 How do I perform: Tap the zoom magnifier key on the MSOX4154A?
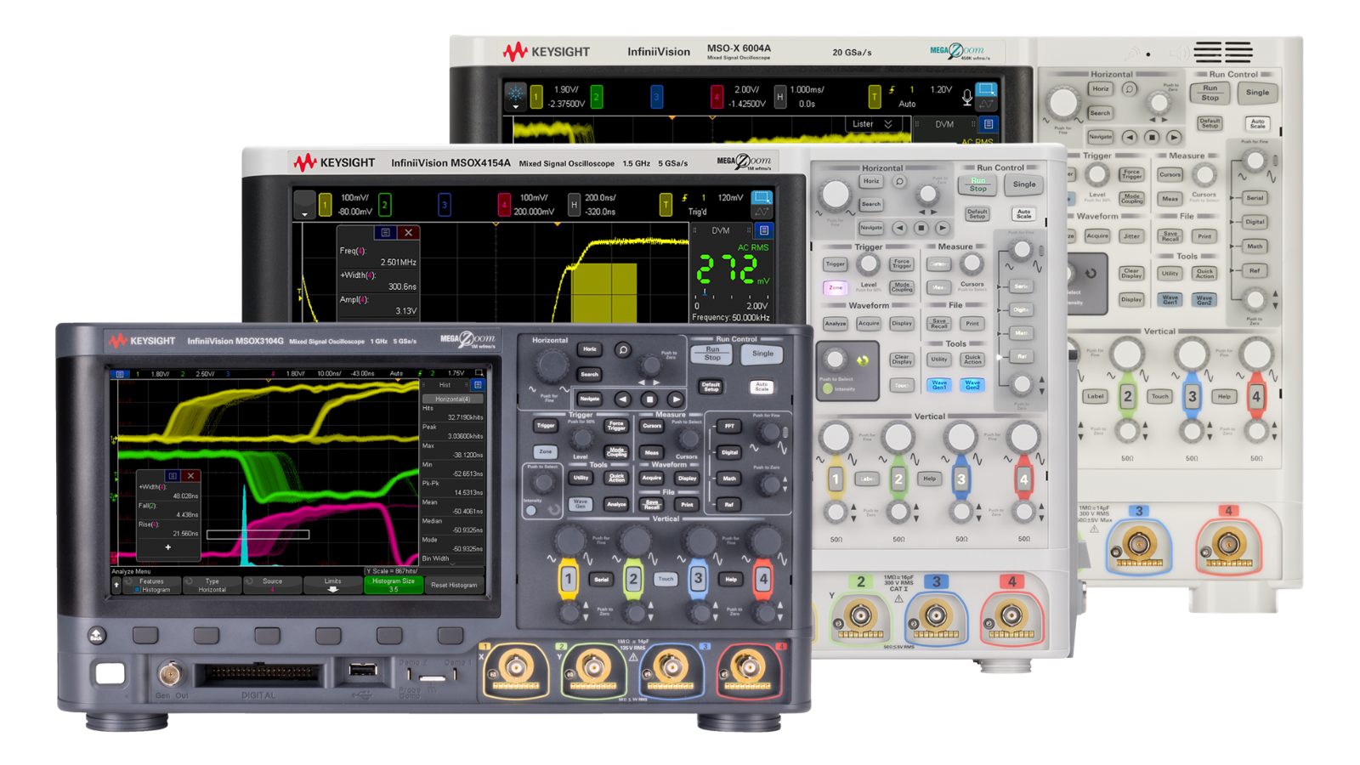tap(899, 182)
